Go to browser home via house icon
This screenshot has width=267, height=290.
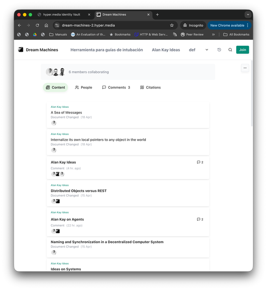pos(46,25)
